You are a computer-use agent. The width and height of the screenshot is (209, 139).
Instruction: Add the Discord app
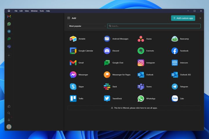[x=111, y=51]
